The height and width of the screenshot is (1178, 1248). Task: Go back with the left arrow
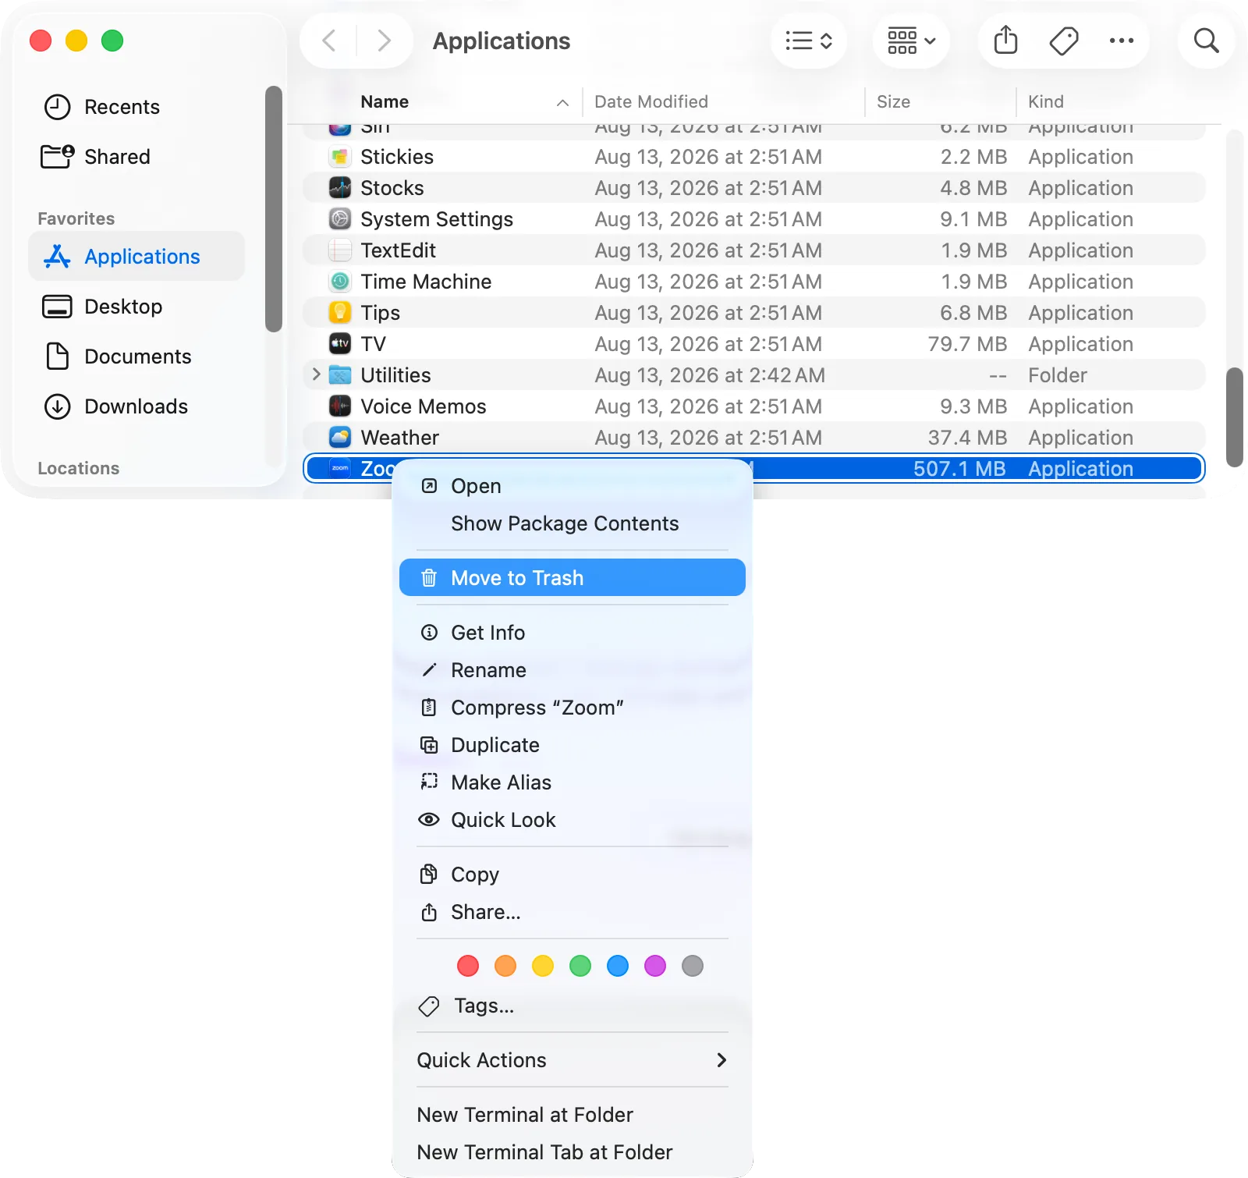329,41
